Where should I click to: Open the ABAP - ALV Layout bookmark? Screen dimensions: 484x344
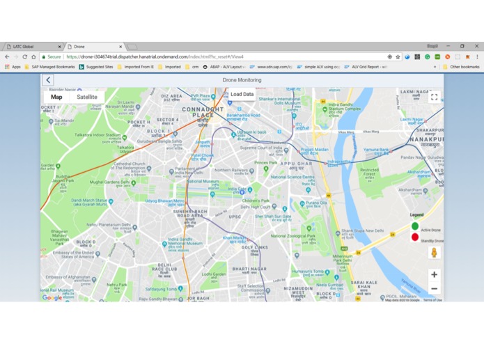click(224, 67)
